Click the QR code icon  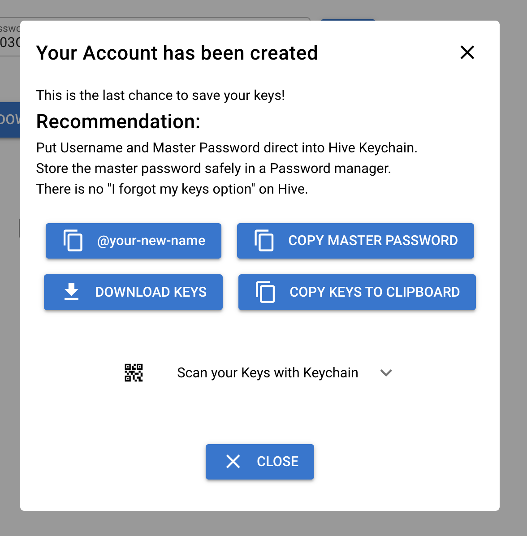(134, 372)
